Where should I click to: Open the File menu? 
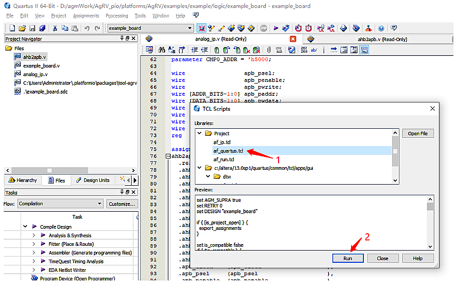click(x=10, y=15)
